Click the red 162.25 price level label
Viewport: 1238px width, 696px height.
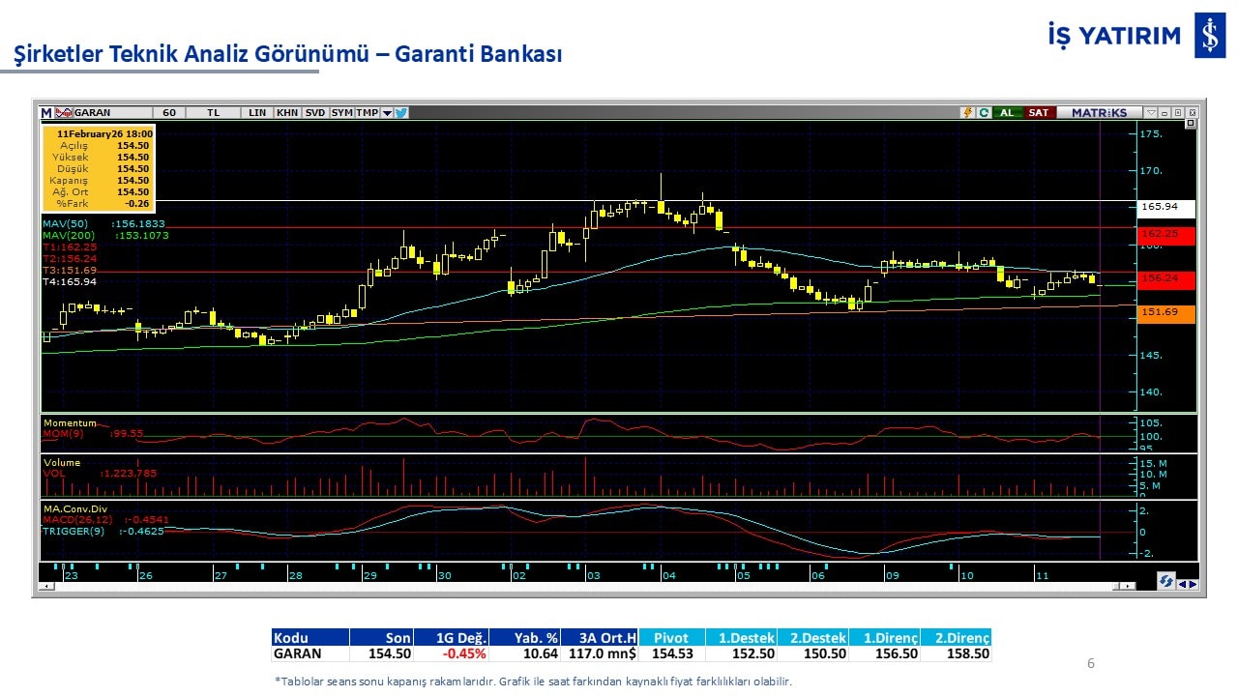click(x=1167, y=234)
